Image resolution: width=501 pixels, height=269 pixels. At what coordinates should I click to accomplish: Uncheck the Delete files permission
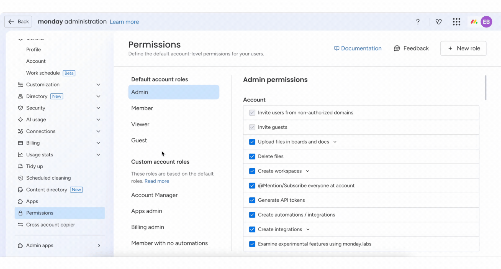252,156
